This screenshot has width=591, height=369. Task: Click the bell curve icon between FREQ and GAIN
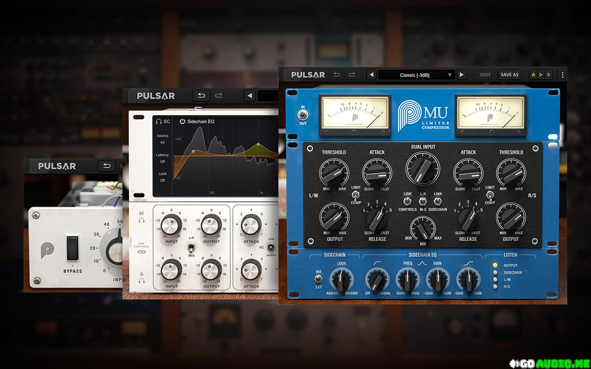[x=423, y=264]
